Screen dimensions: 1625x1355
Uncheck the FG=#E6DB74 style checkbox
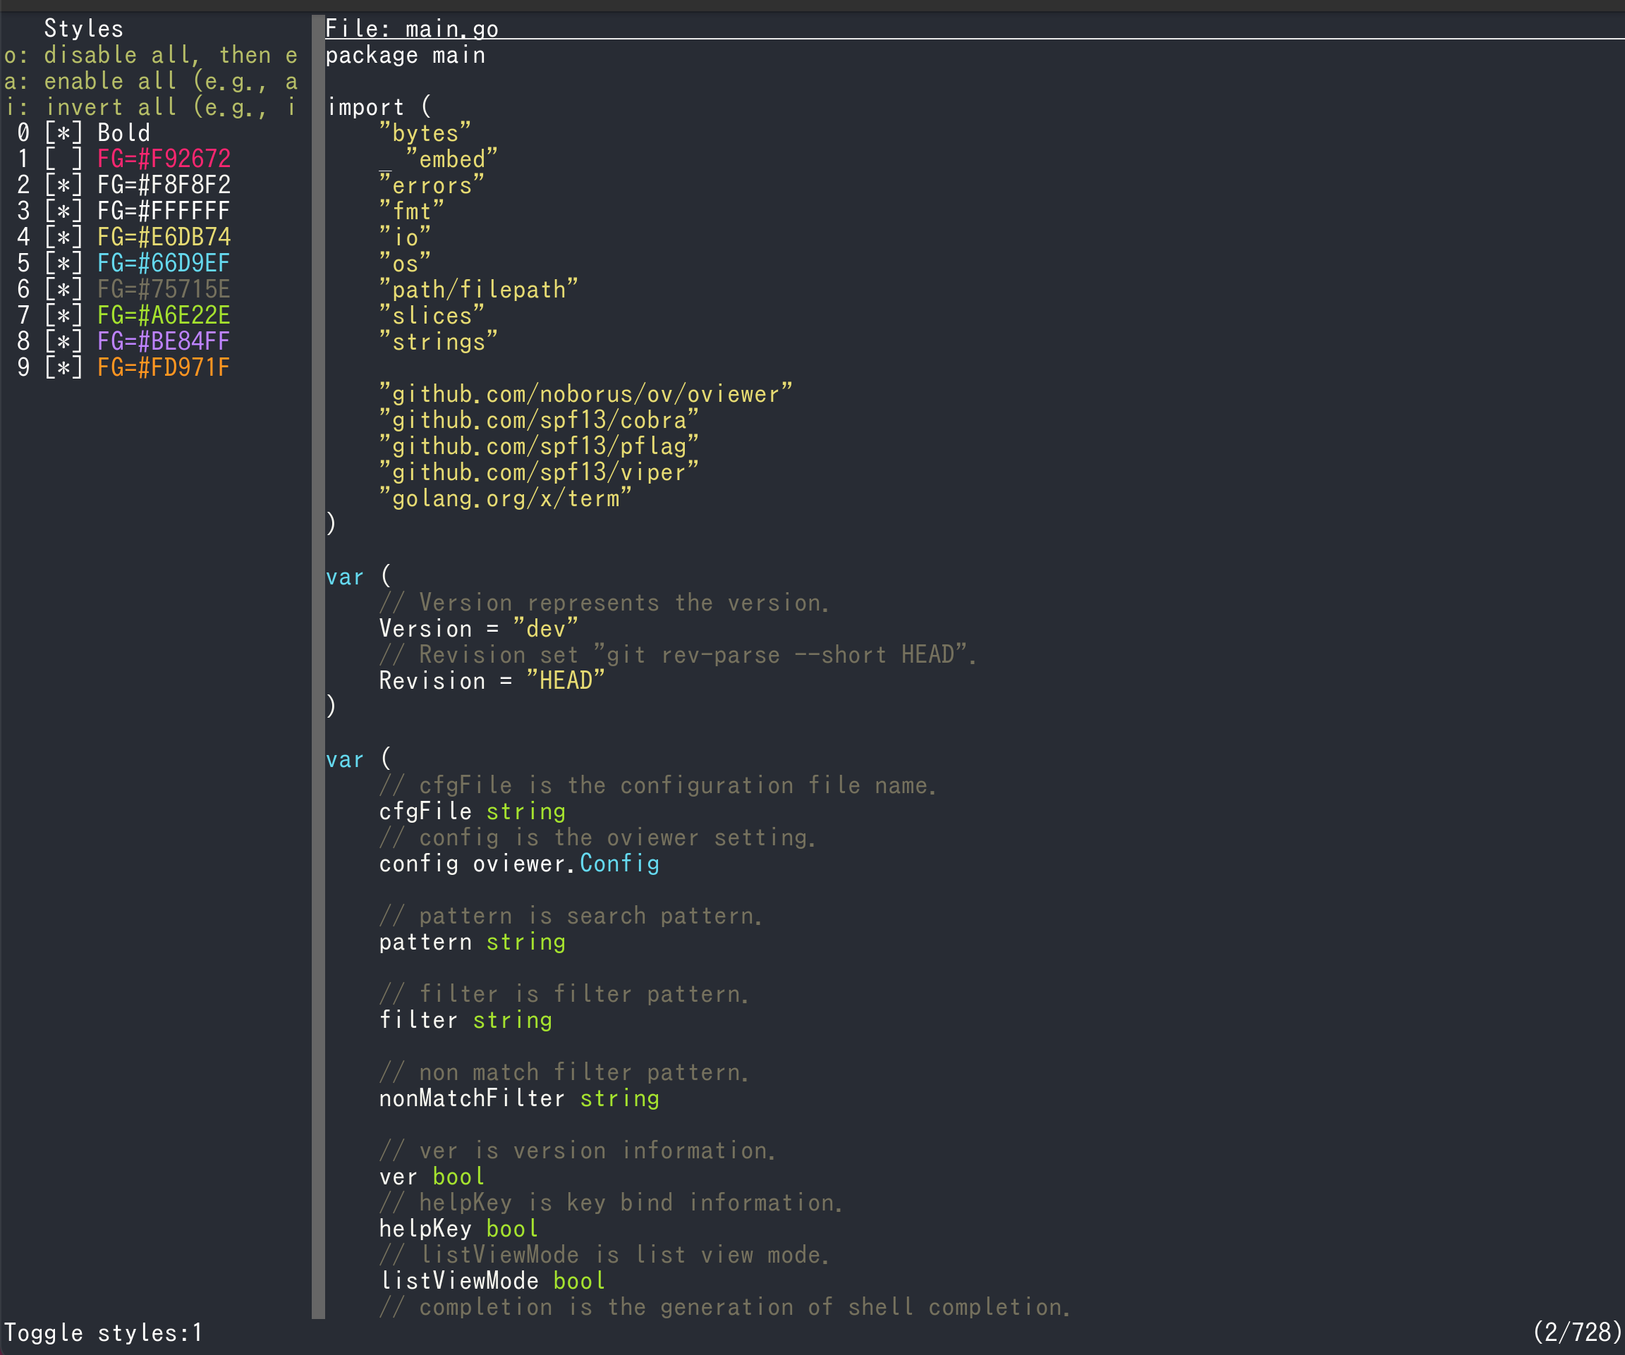click(x=63, y=238)
